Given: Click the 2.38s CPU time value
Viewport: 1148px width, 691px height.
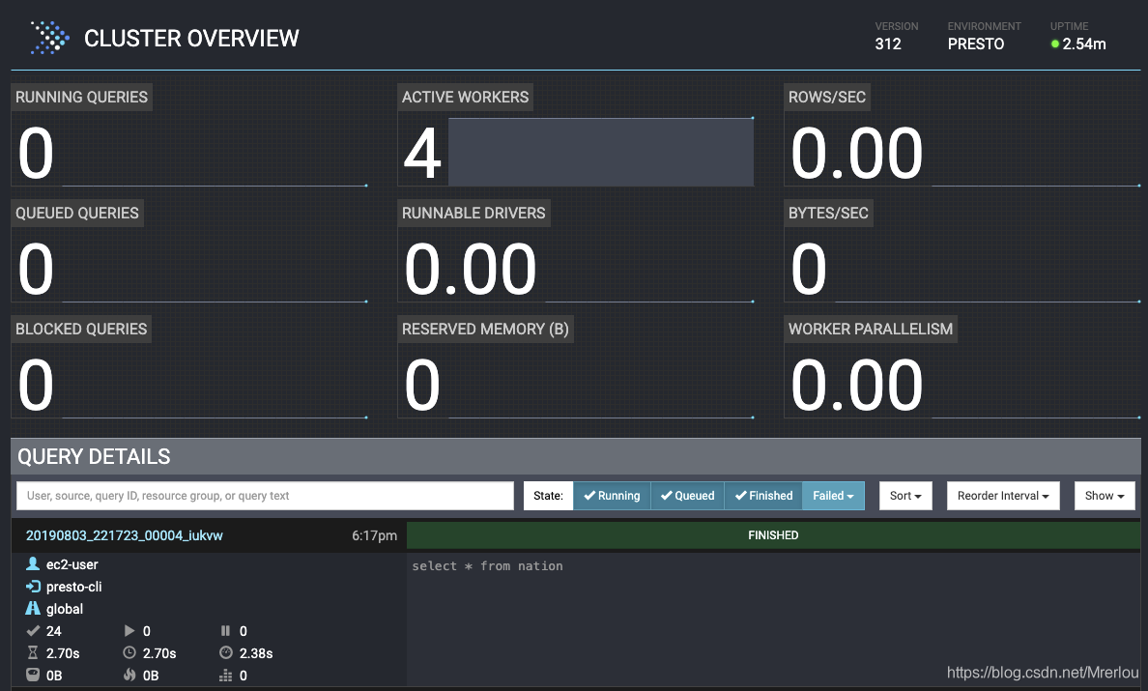Looking at the screenshot, I should pyautogui.click(x=256, y=653).
